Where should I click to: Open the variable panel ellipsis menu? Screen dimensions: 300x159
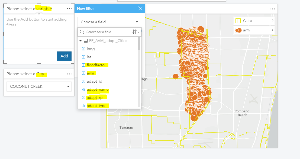click(x=69, y=9)
